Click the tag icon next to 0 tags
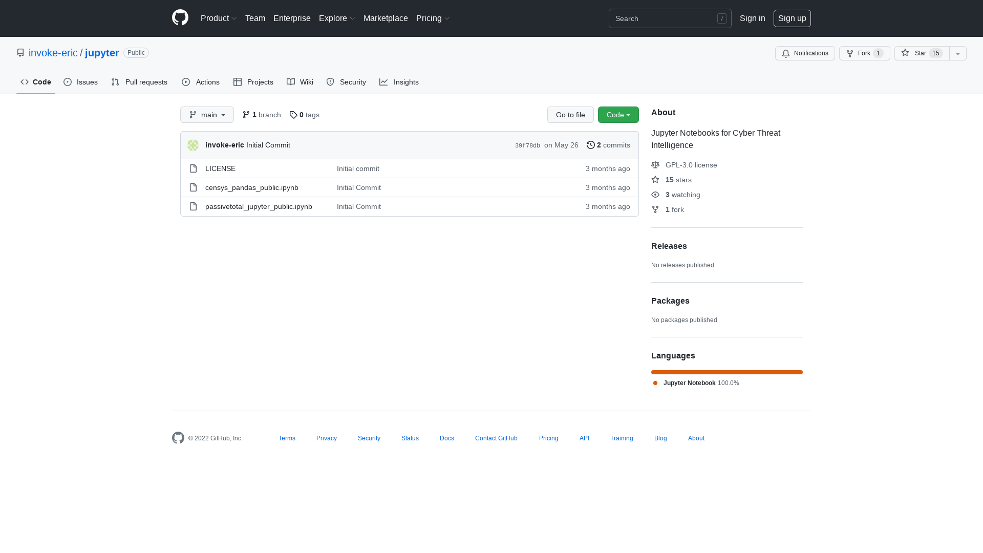The width and height of the screenshot is (983, 553). pyautogui.click(x=293, y=115)
